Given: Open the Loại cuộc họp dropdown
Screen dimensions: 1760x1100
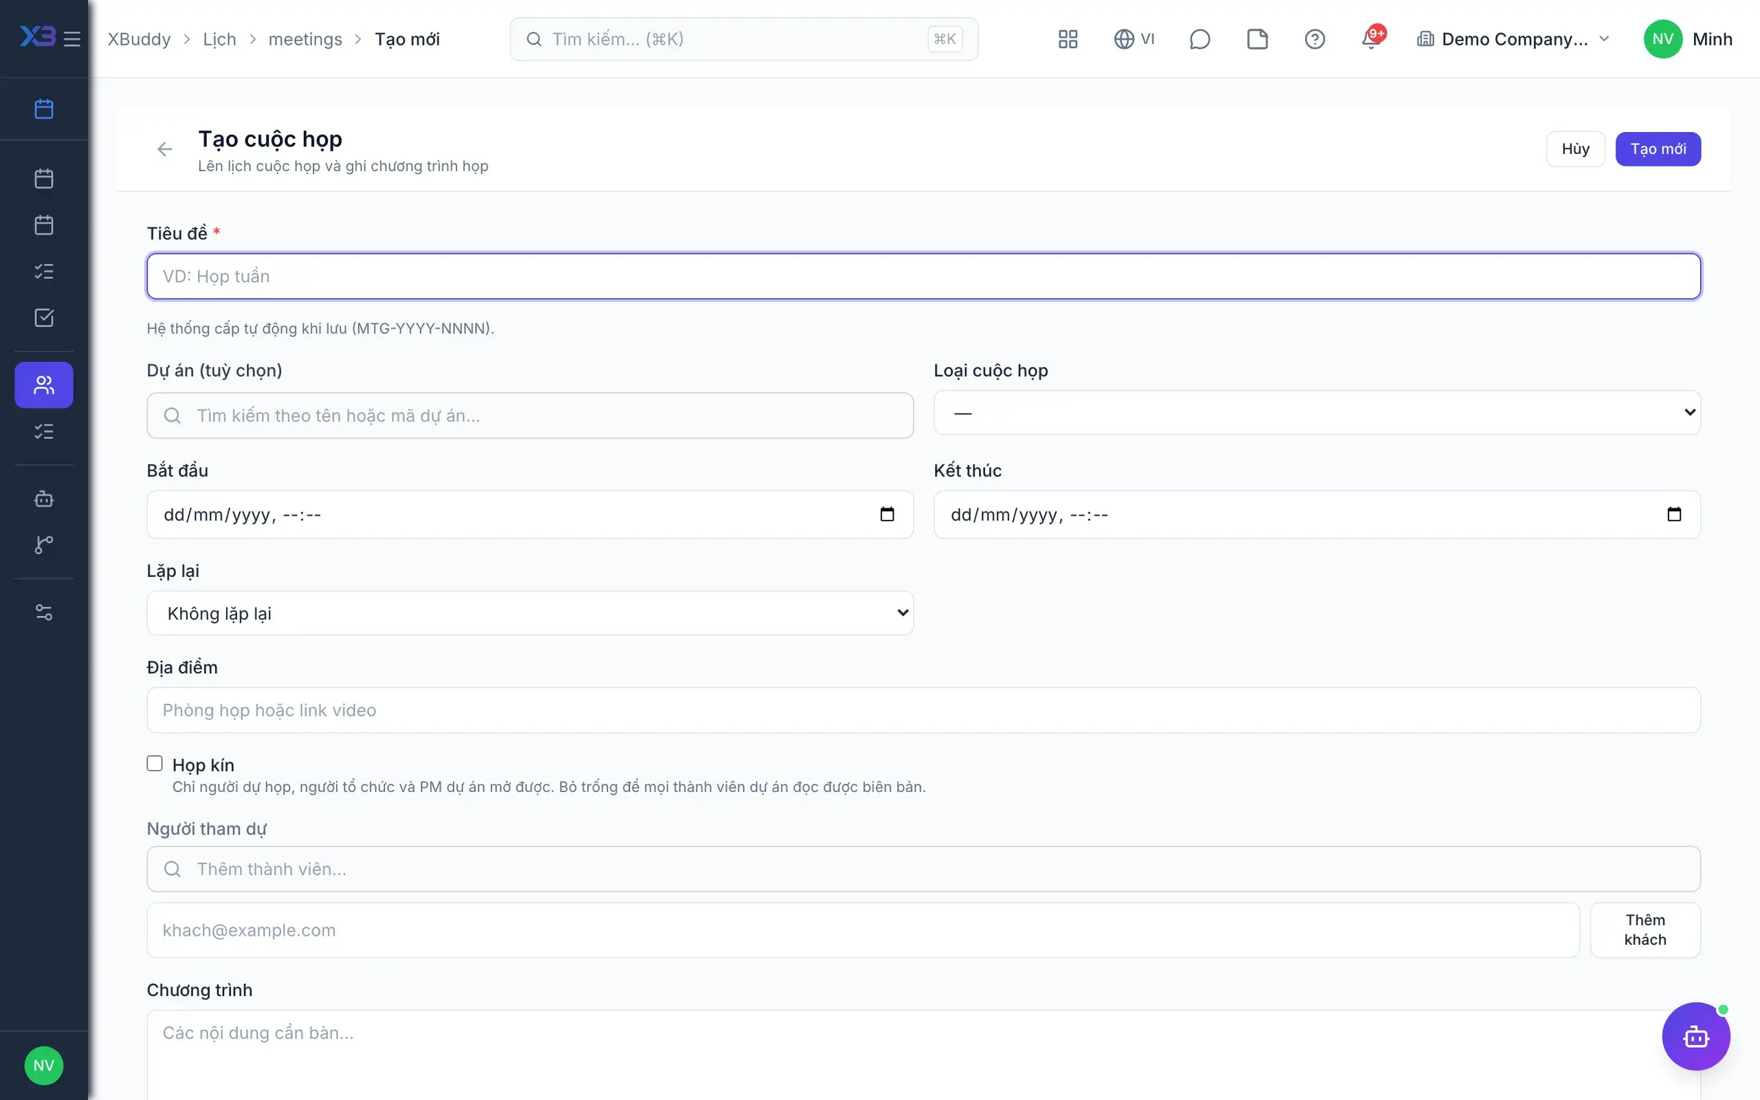Looking at the screenshot, I should point(1317,412).
